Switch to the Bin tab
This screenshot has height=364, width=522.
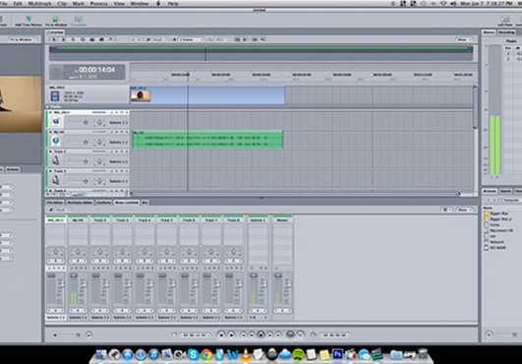click(145, 203)
